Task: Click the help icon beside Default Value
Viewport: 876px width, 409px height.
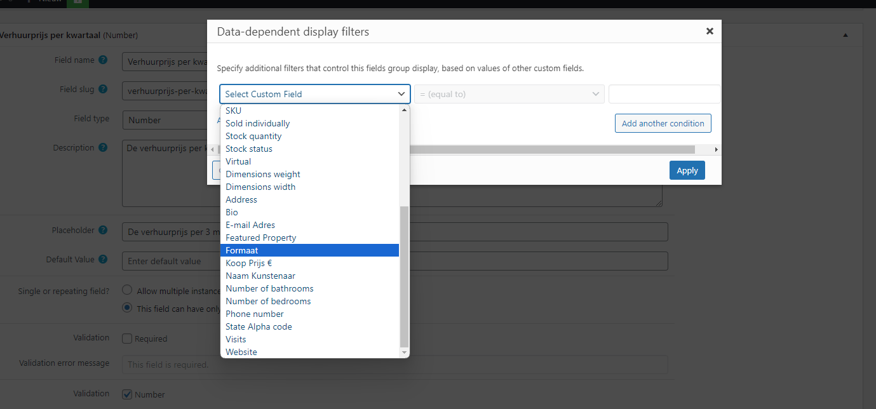Action: pos(103,260)
